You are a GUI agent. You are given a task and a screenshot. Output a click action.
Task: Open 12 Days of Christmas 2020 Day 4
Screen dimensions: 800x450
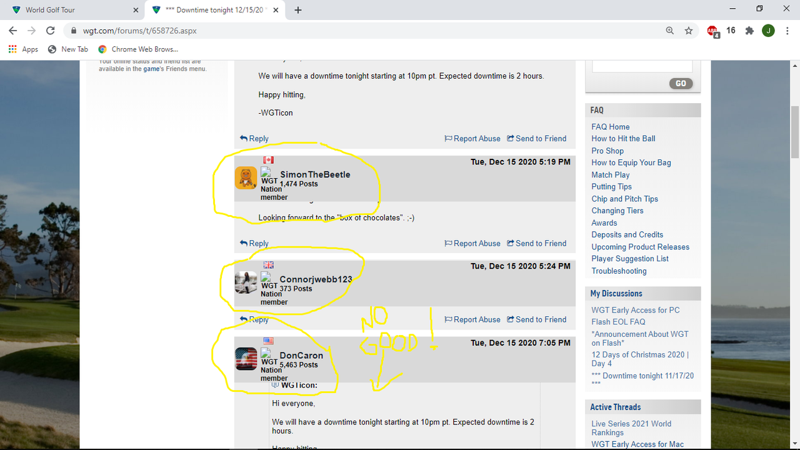coord(640,359)
